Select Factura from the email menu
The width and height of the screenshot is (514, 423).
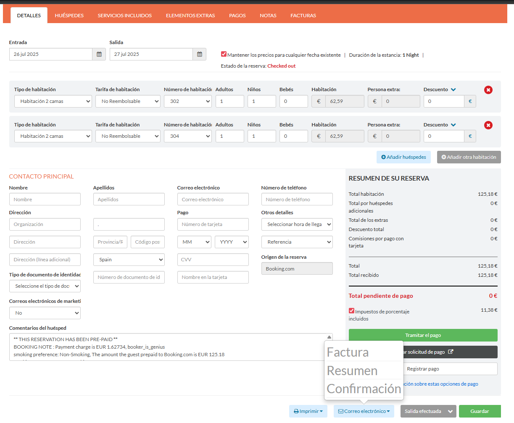coord(348,352)
